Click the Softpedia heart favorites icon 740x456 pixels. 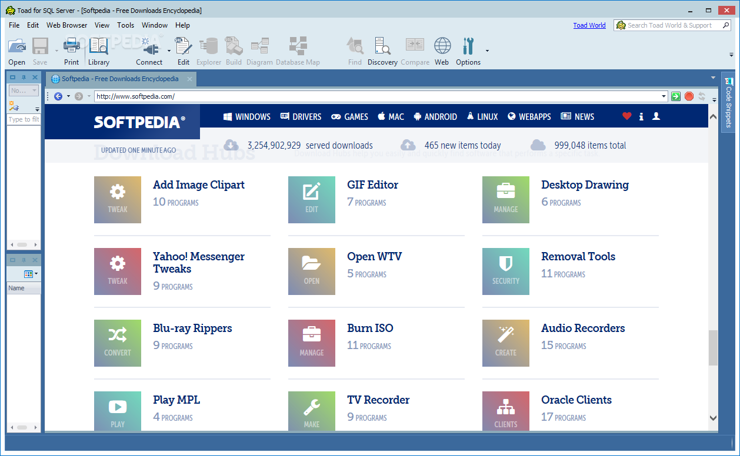(626, 116)
